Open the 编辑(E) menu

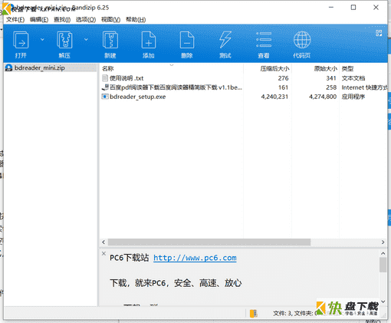pos(39,20)
